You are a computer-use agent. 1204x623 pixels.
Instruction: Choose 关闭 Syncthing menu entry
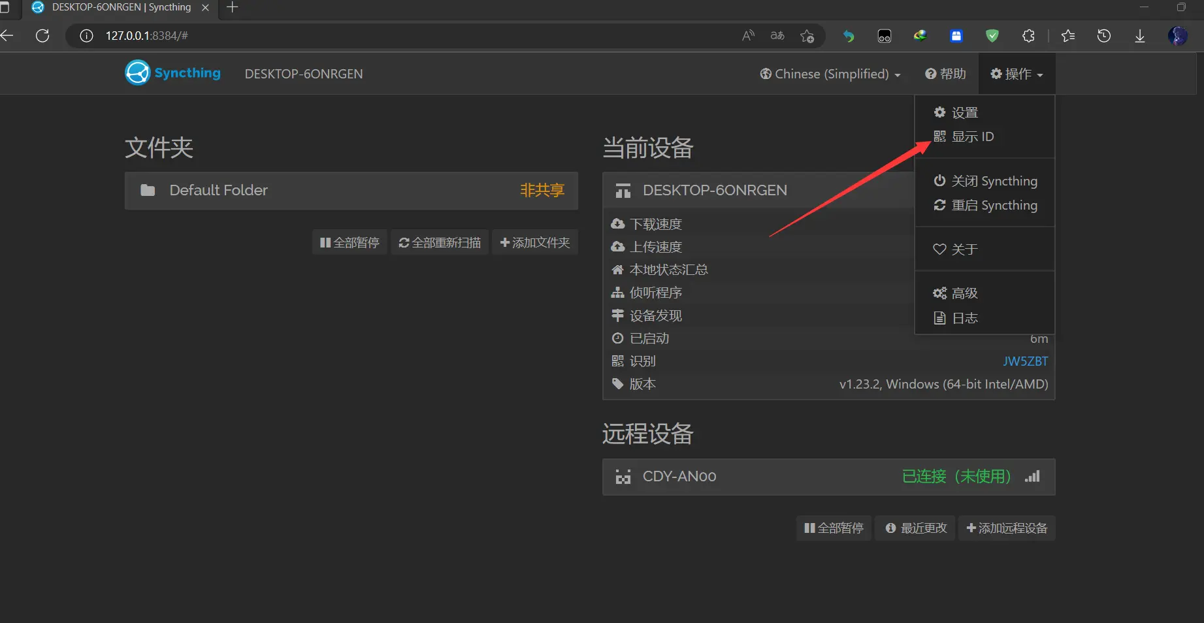[984, 181]
